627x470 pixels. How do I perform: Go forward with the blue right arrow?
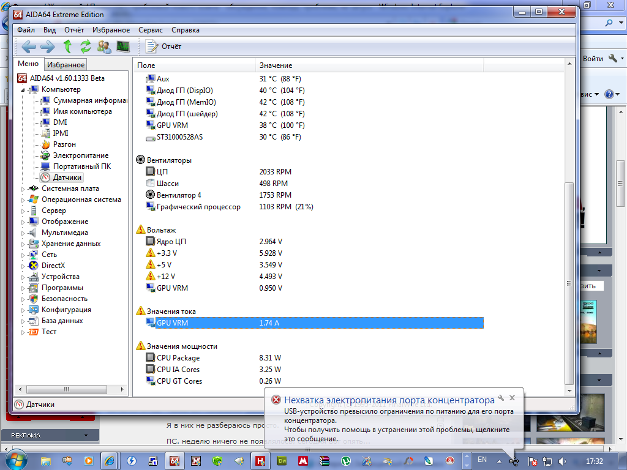(48, 47)
